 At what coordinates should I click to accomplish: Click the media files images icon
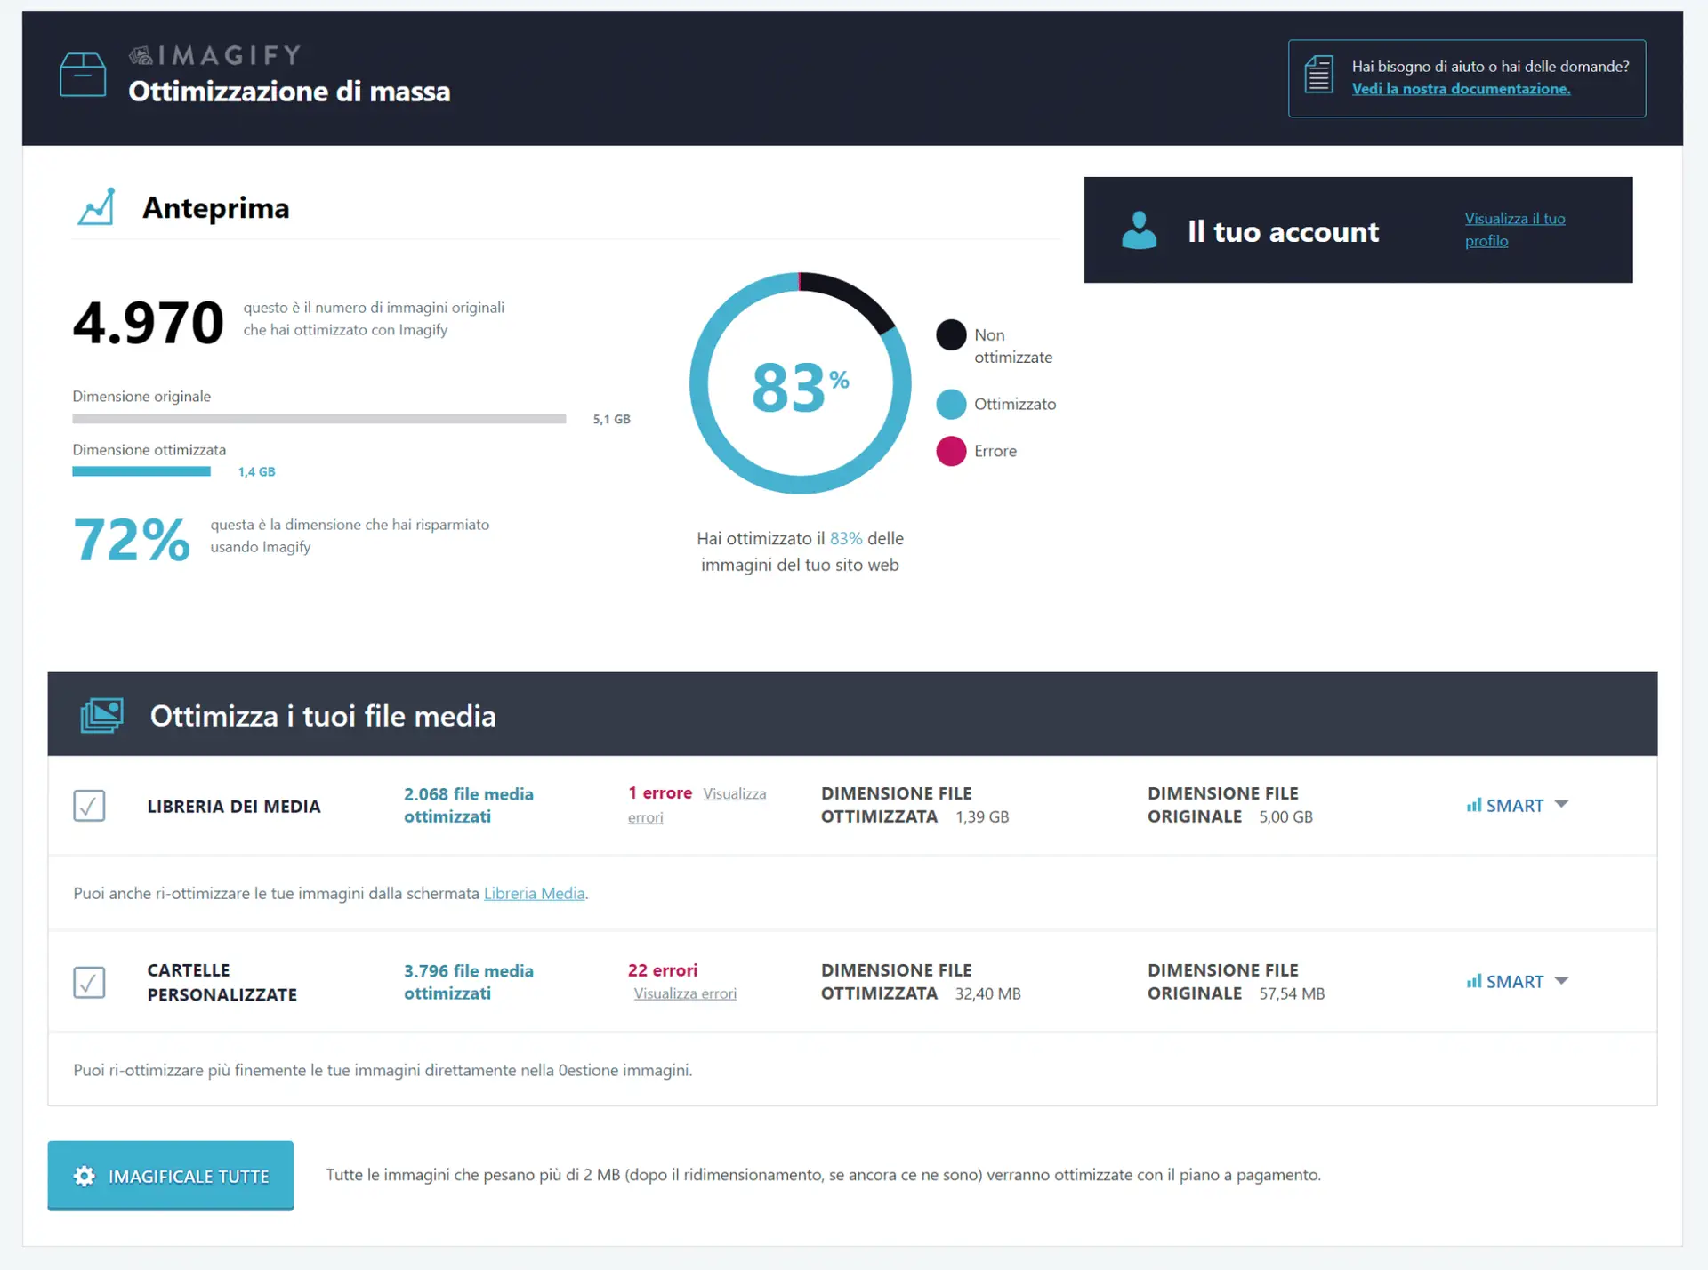[x=102, y=715]
